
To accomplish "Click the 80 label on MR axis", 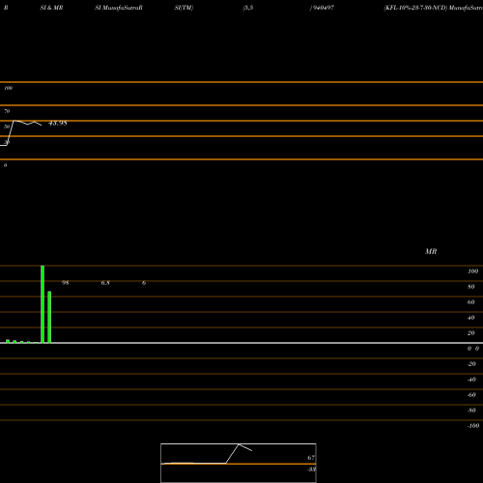I will click(x=471, y=287).
